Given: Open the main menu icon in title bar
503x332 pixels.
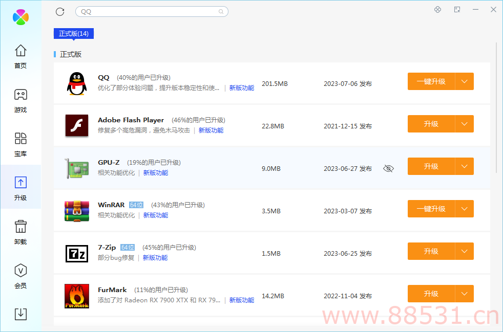Looking at the screenshot, I should pyautogui.click(x=457, y=10).
